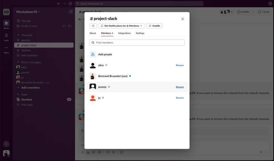Open the project-slack channel in sidebar
274x161 pixels.
pos(44,45)
